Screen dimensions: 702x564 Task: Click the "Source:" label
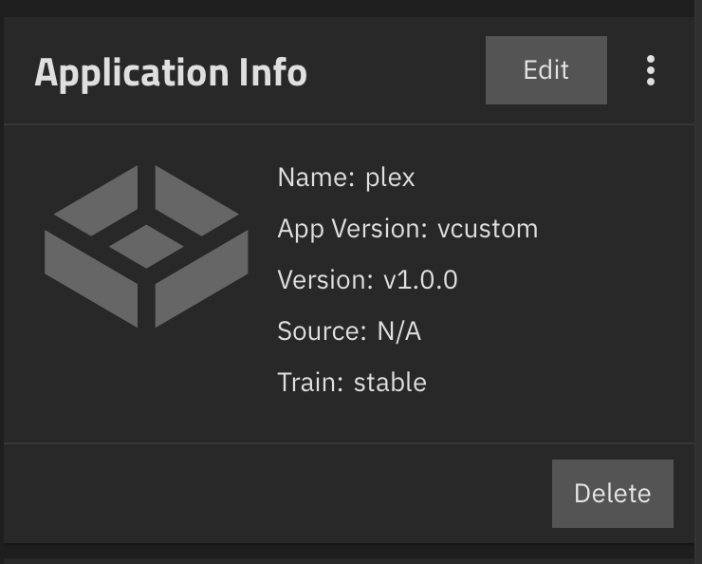322,331
